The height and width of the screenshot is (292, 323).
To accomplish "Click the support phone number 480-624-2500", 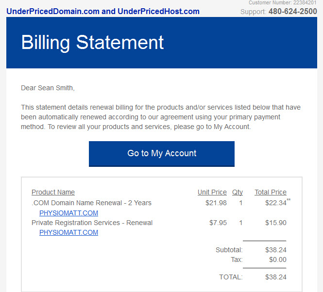I will 293,11.
